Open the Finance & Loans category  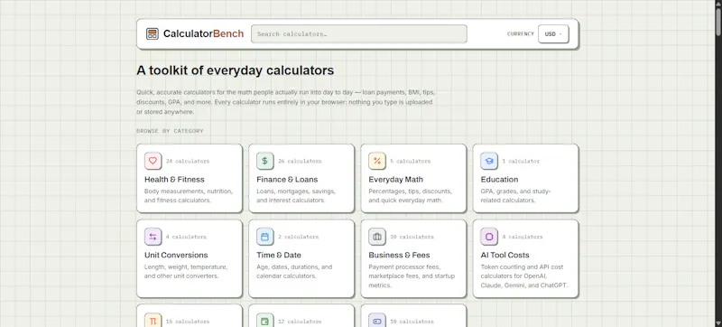pos(301,178)
